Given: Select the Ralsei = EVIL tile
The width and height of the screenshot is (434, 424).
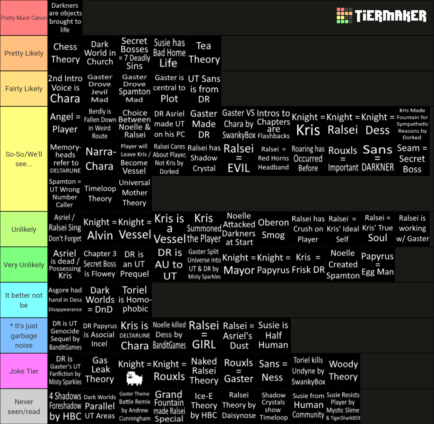Looking at the screenshot, I should click(239, 159).
